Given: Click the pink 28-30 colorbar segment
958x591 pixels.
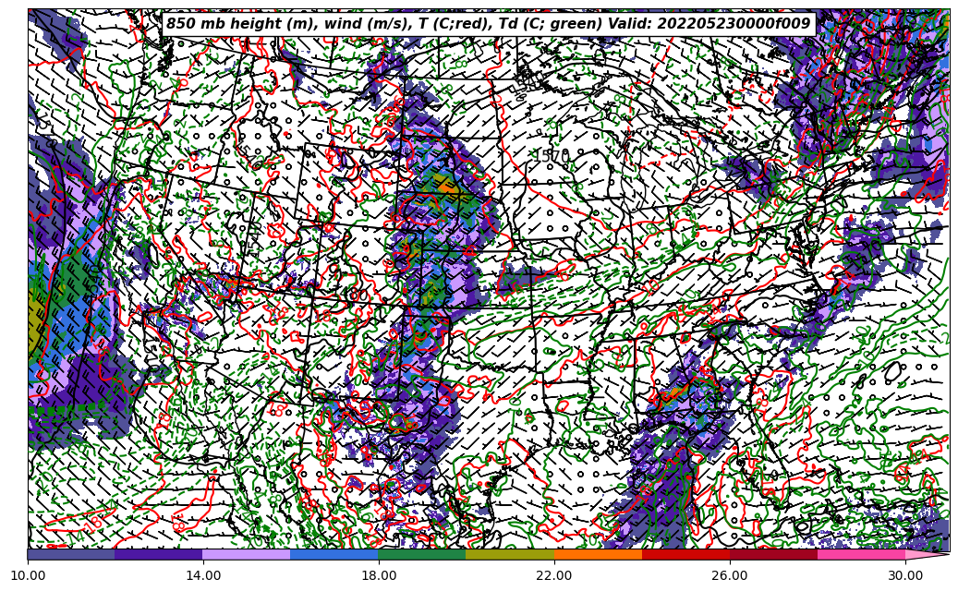Looking at the screenshot, I should tap(861, 555).
